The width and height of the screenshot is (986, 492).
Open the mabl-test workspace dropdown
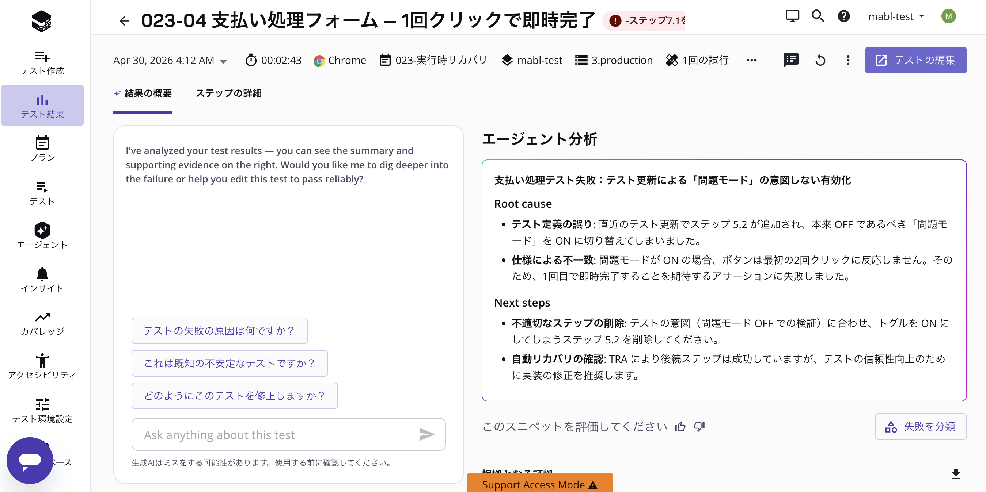(896, 16)
